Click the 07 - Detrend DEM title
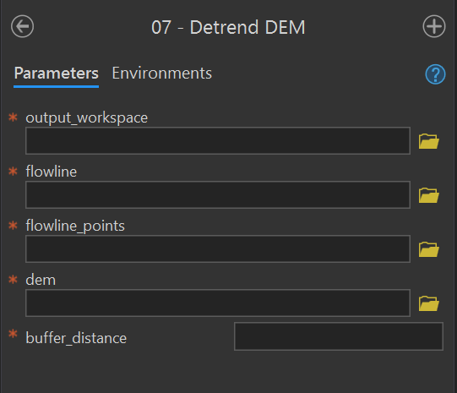The height and width of the screenshot is (393, 457). 228,27
